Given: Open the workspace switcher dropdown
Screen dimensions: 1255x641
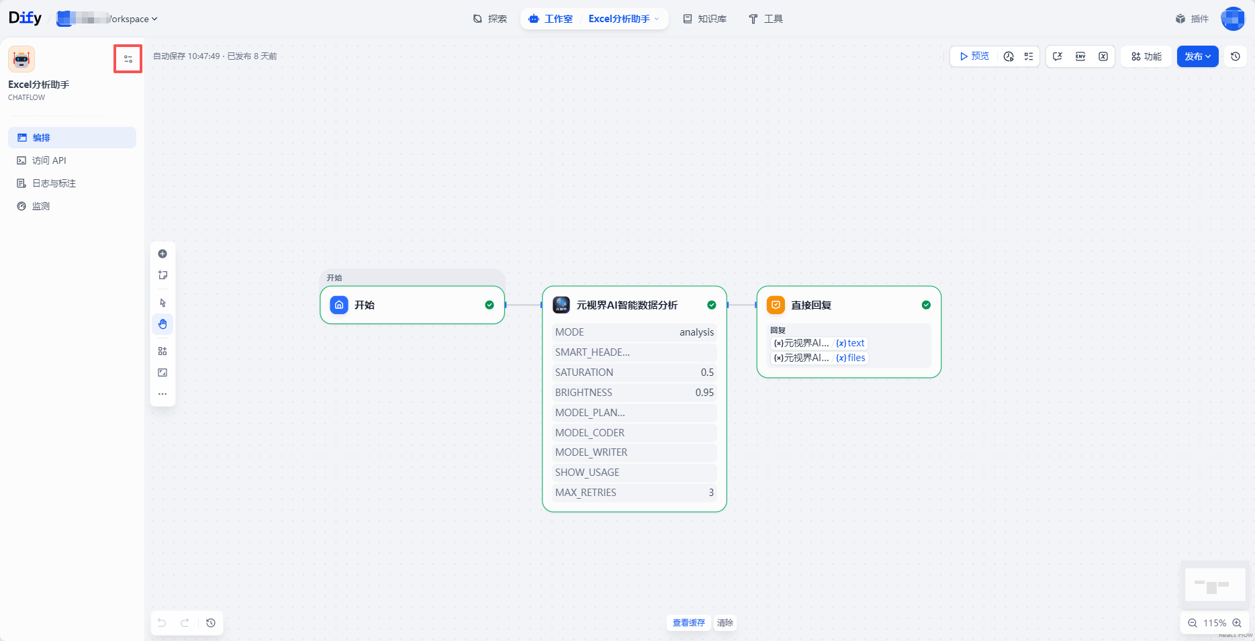Looking at the screenshot, I should (107, 19).
